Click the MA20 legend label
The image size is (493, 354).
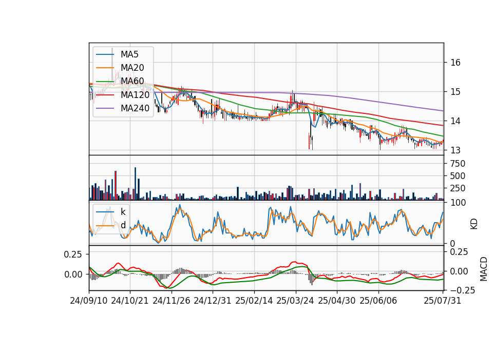[x=132, y=68]
